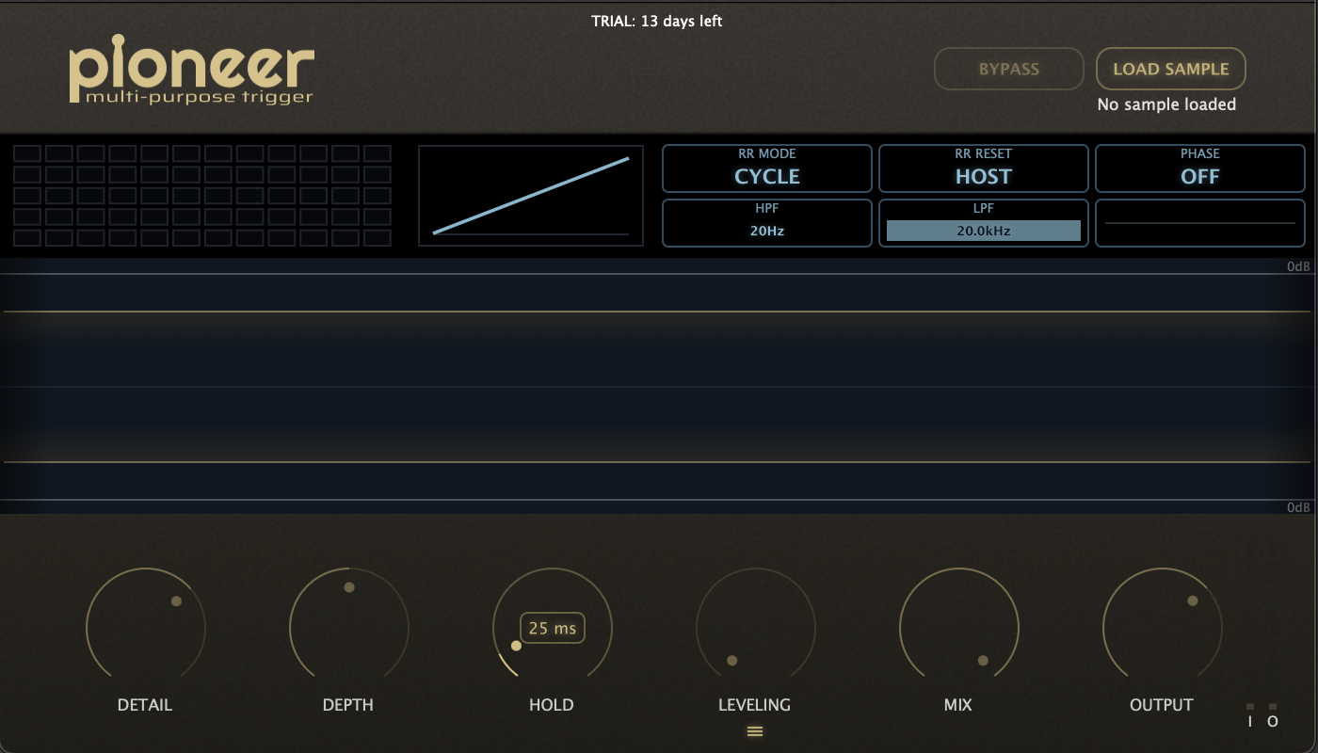
Task: Click the LPF 20.0kHz slider bar
Action: pos(983,230)
